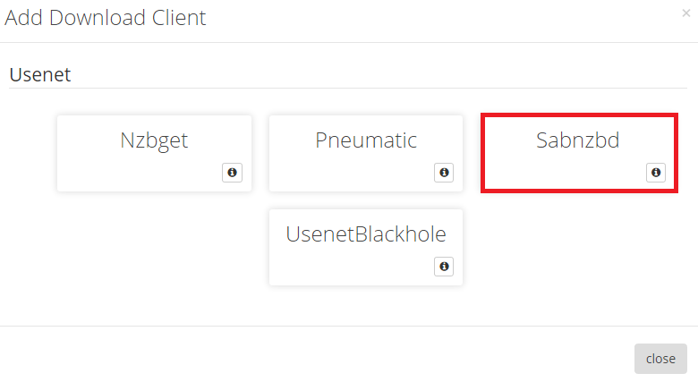Click the "Nzbget" name text

pos(154,140)
